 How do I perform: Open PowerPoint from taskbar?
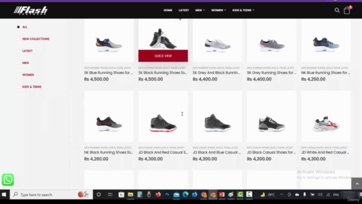pyautogui.click(x=222, y=194)
